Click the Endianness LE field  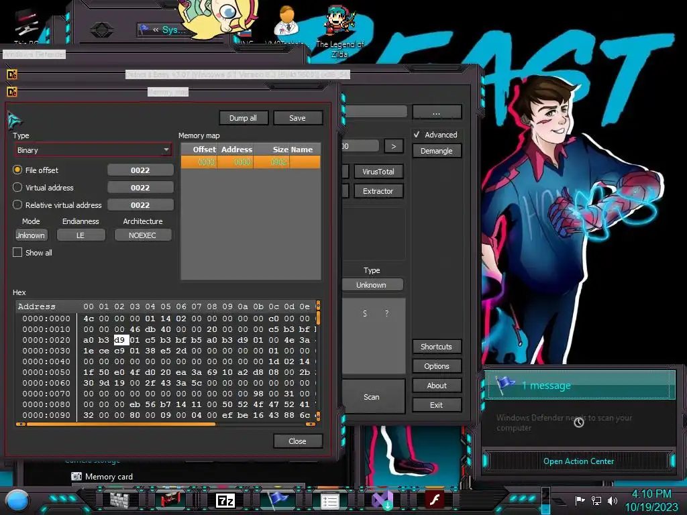pos(81,235)
